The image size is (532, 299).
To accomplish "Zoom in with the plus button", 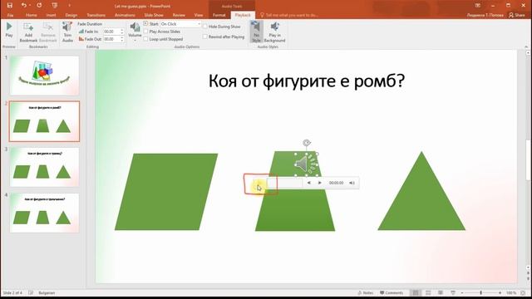I will tap(500, 292).
